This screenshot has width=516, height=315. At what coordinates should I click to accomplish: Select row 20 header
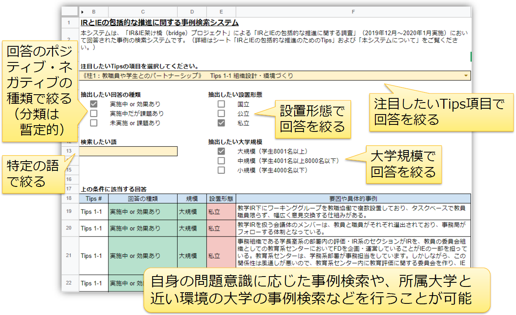tap(69, 228)
